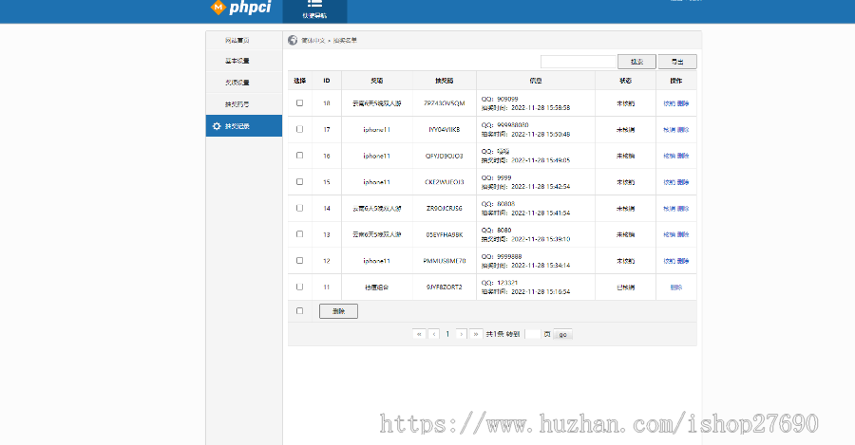Click the export button at top right of table
The width and height of the screenshot is (855, 445).
tap(677, 62)
